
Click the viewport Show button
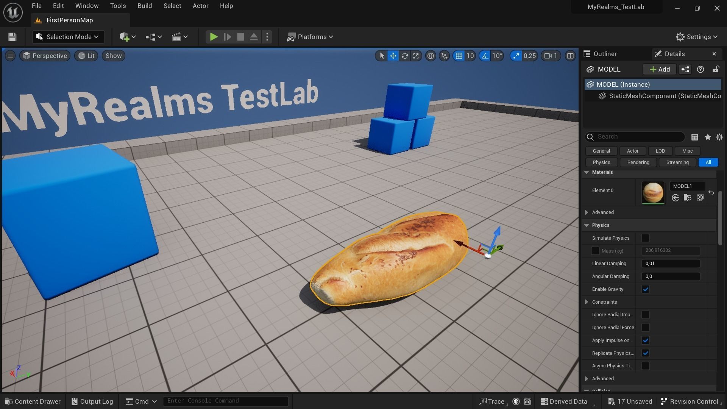tap(114, 56)
